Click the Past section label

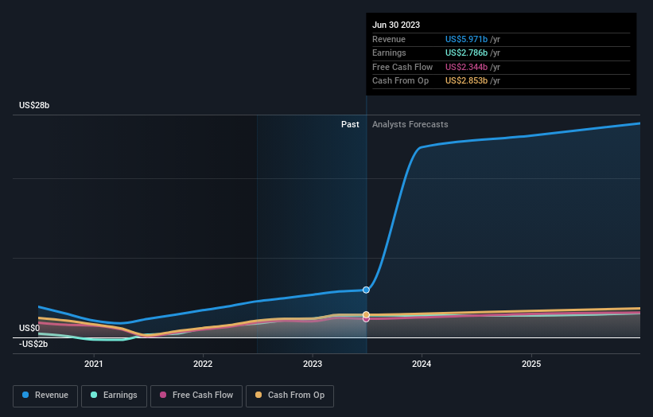point(350,124)
